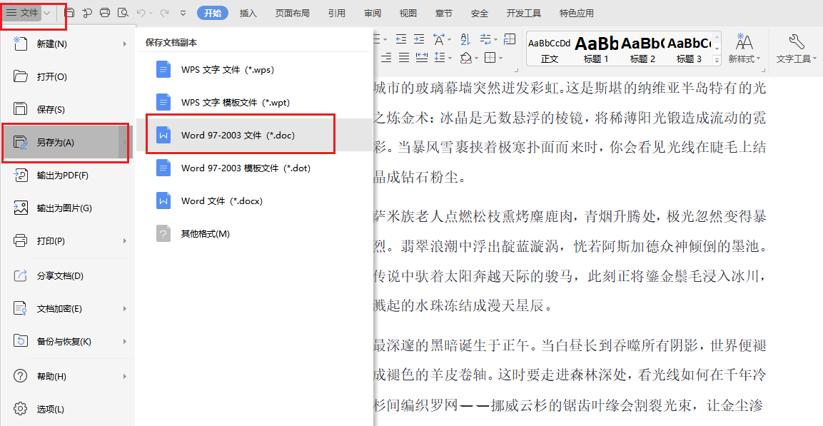Open print preview from the quick access toolbar
The height and width of the screenshot is (426, 823).
(x=123, y=13)
